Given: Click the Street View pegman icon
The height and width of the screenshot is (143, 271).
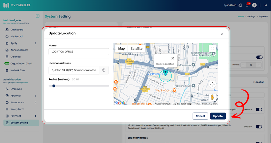Looking at the screenshot, I should pos(212,97).
